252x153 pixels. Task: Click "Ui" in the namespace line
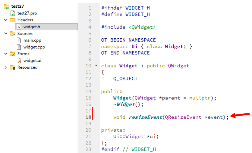pos(135,46)
